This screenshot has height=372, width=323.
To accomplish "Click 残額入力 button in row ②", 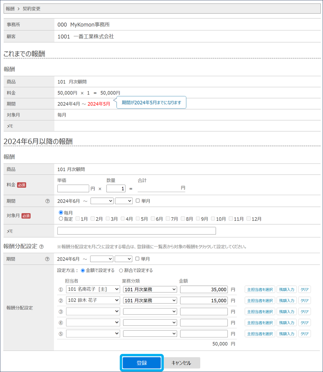I will point(286,300).
